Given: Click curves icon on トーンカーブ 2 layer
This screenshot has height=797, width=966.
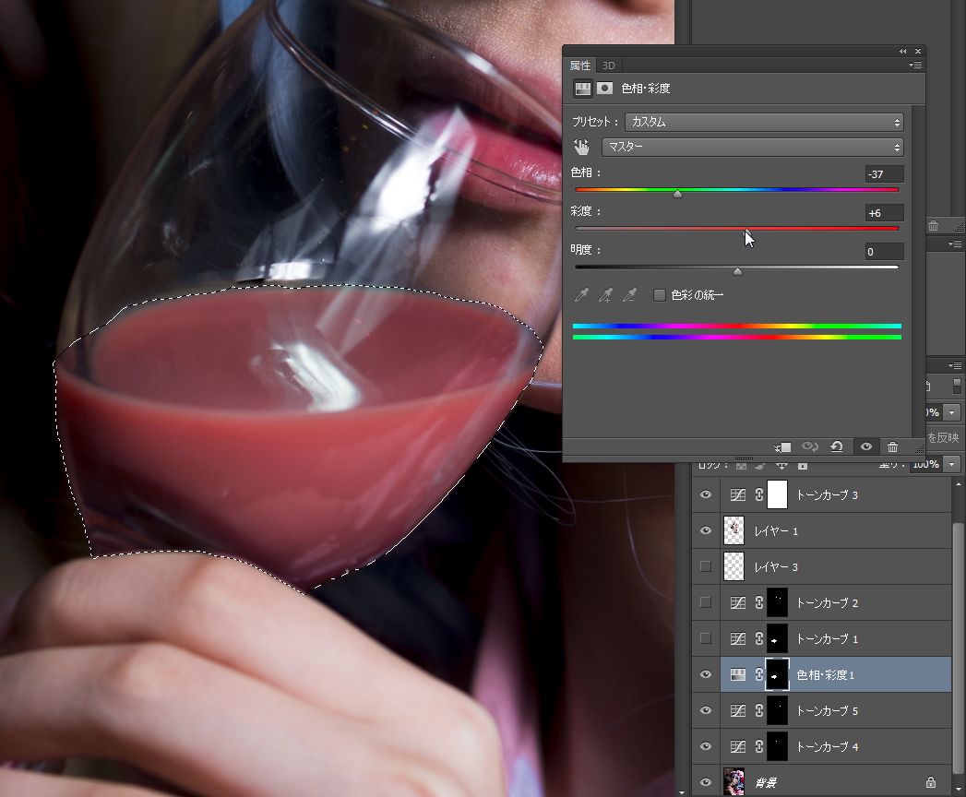Looking at the screenshot, I should click(737, 603).
